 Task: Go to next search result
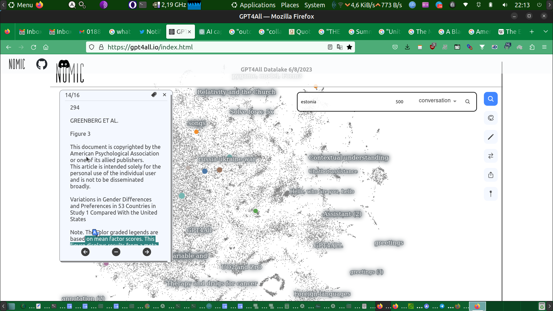click(x=147, y=252)
